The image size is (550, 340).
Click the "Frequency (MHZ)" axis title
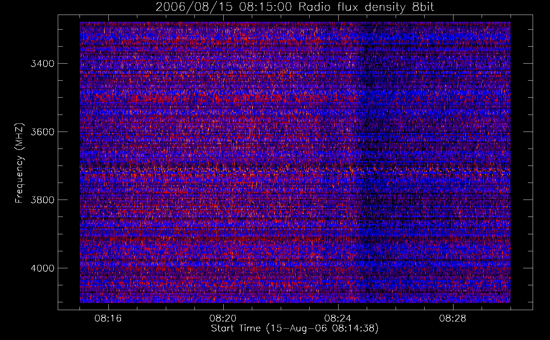[x=19, y=163]
